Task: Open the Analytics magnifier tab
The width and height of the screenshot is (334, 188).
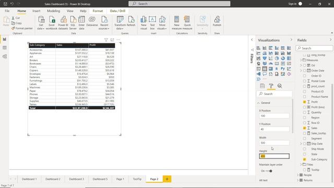Action: (280, 86)
